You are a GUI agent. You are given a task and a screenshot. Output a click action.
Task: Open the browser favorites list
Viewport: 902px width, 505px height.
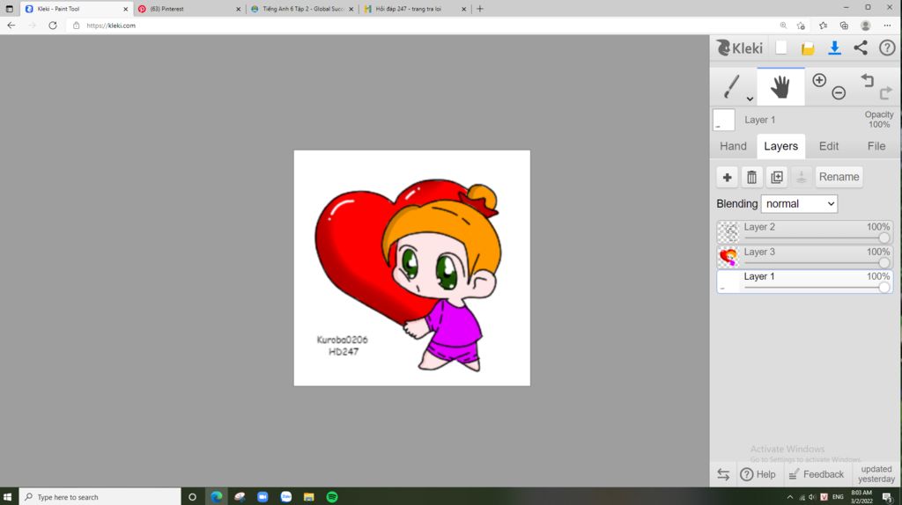[x=824, y=26]
